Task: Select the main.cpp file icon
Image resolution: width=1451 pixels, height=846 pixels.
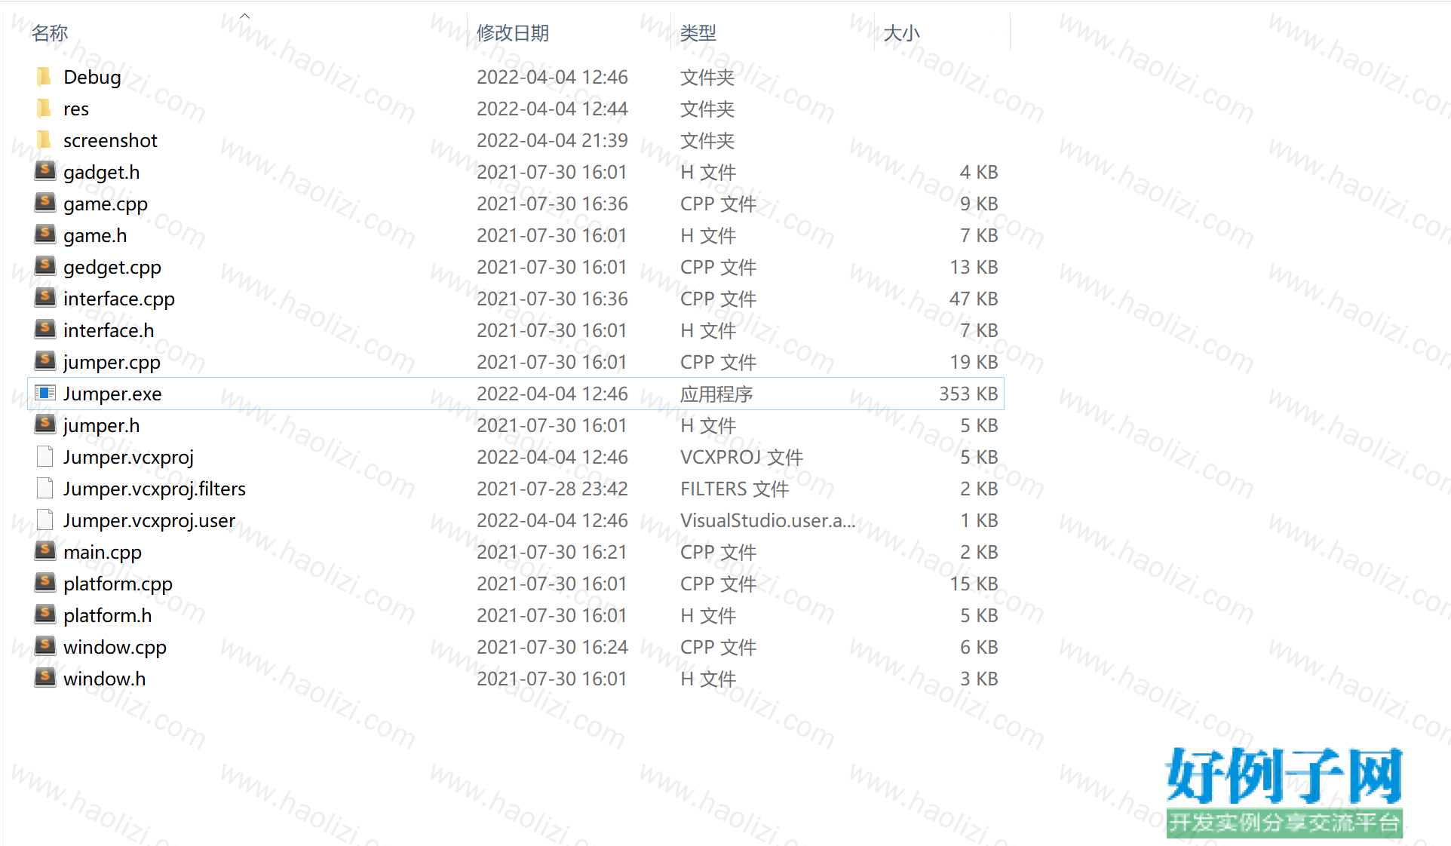Action: pos(45,551)
